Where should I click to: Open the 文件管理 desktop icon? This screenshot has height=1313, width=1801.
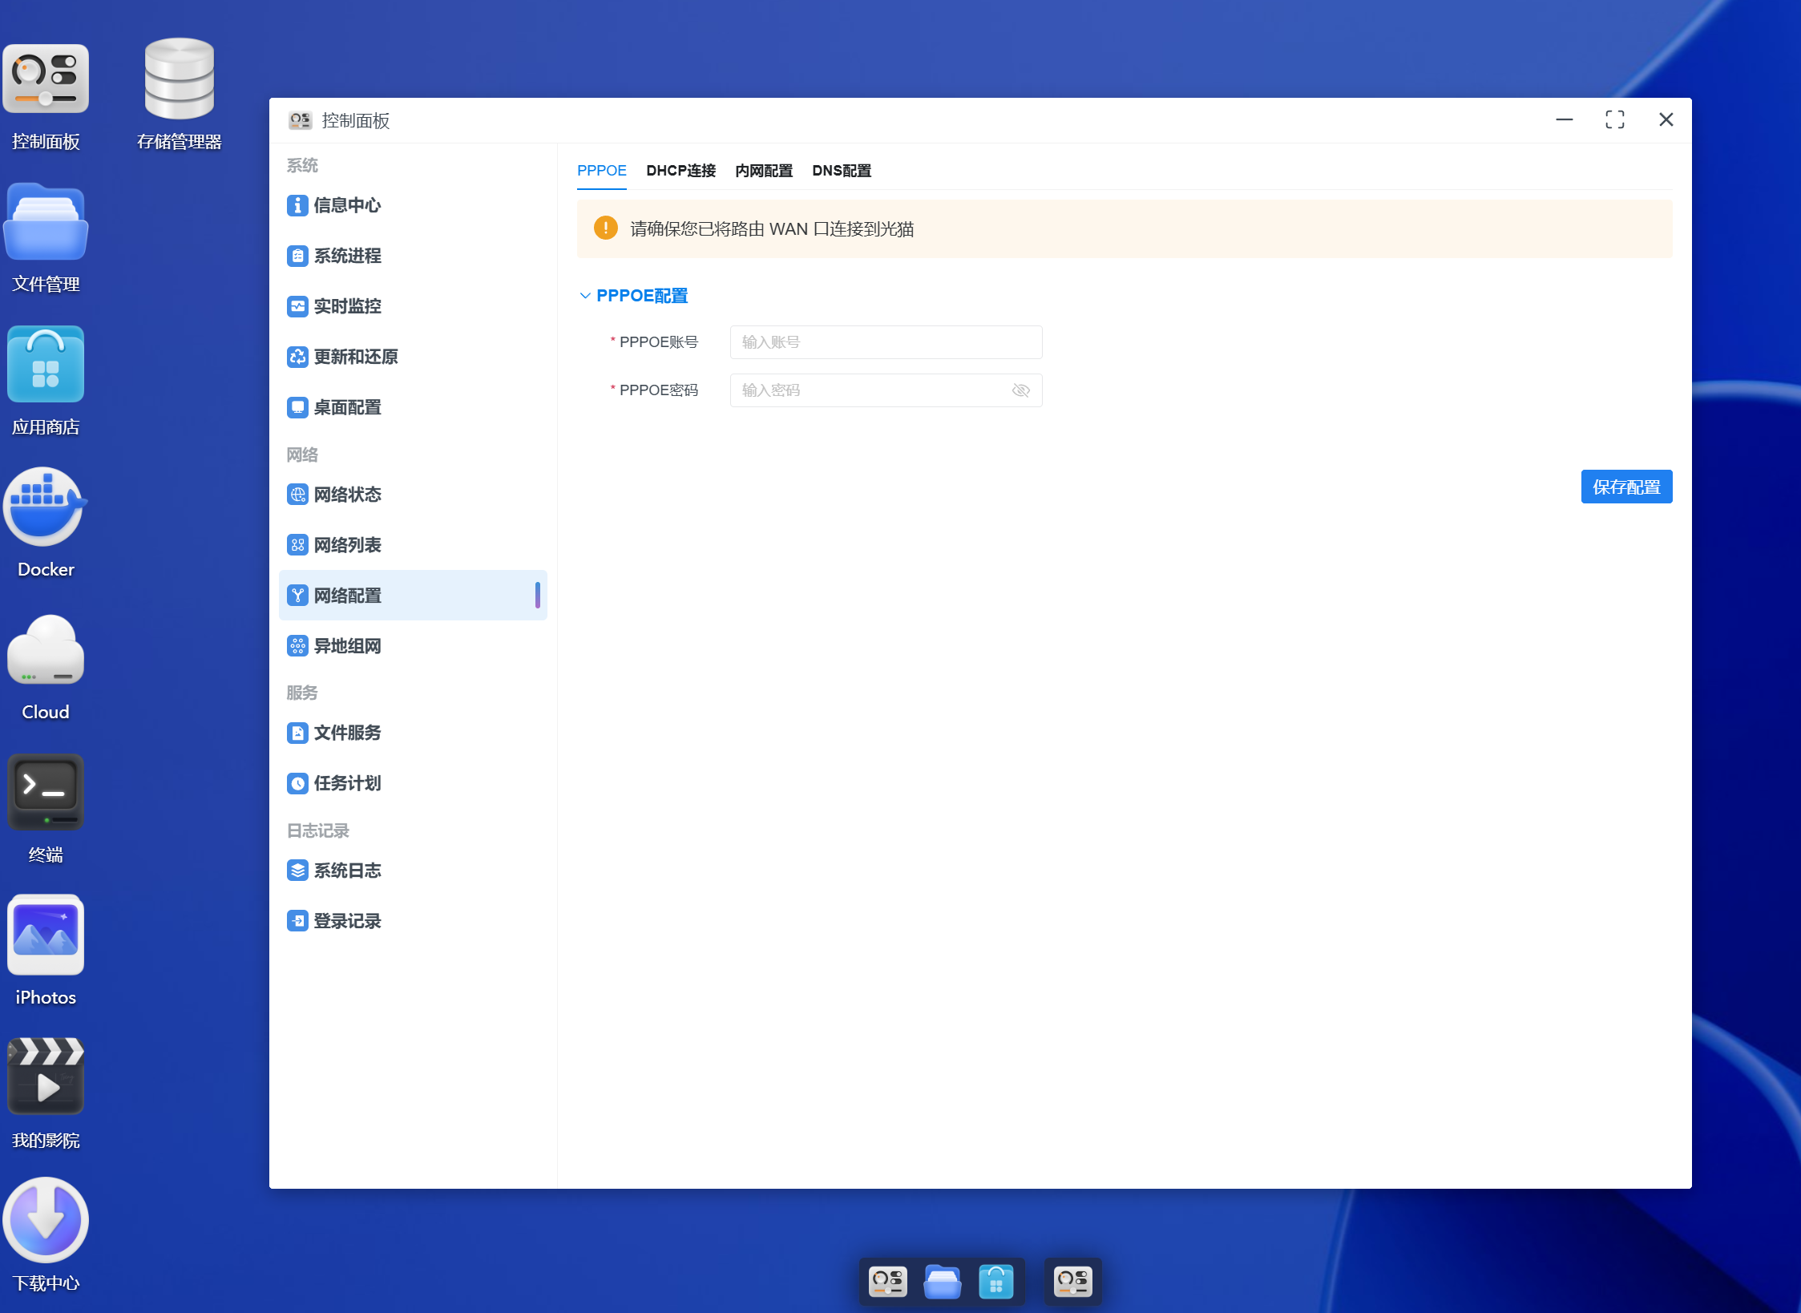coord(46,223)
